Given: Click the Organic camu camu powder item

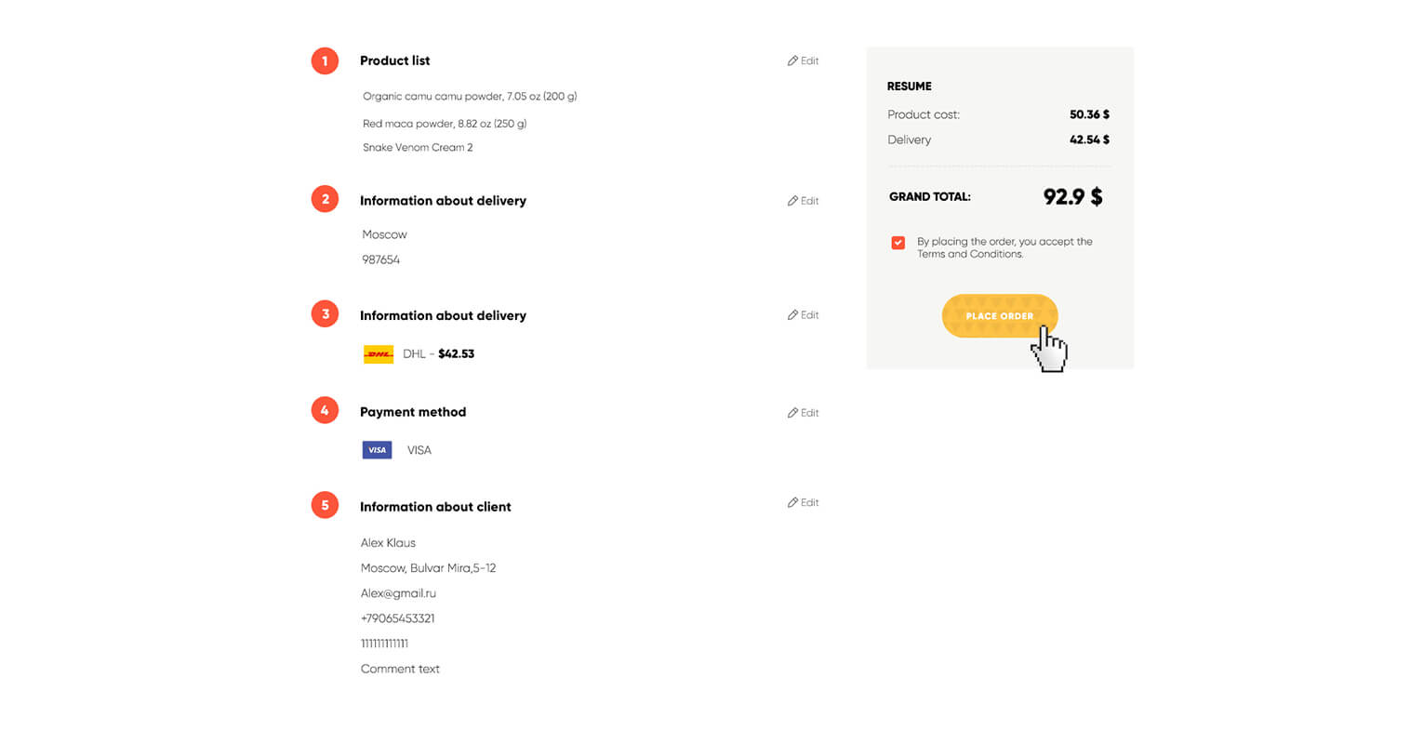Looking at the screenshot, I should coord(470,97).
